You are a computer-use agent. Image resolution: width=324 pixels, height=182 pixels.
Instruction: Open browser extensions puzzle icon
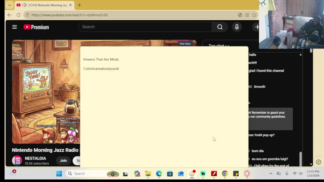pyautogui.click(x=247, y=15)
